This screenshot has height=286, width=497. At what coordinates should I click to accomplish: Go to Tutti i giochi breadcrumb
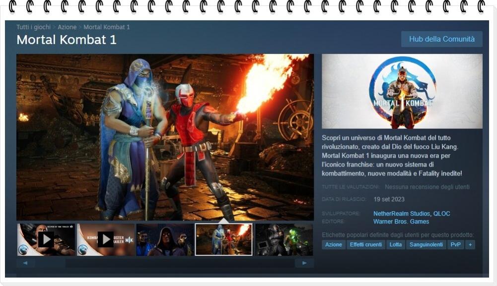coord(34,27)
